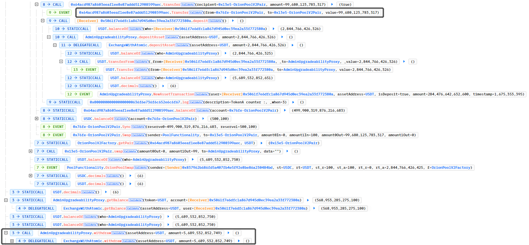Collapse the 12 CALL USDT.transferFrom node
This screenshot has width=529, height=245.
tap(61, 62)
